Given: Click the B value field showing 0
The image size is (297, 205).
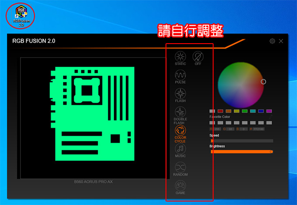Looking at the screenshot, I should pyautogui.click(x=244, y=129).
